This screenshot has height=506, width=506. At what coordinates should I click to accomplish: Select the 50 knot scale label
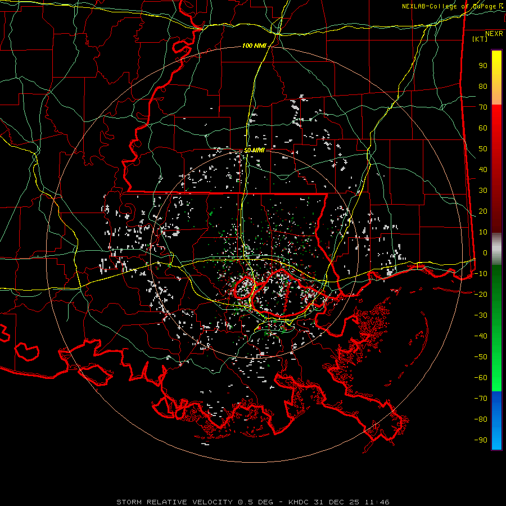(483, 149)
